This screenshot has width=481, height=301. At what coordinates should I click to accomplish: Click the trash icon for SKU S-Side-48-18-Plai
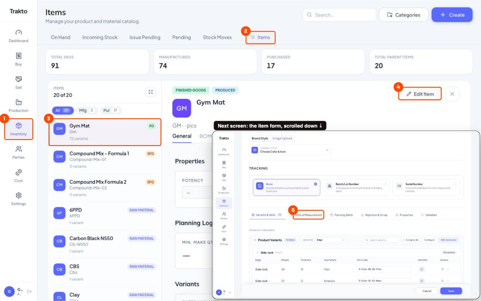[x=442, y=269]
